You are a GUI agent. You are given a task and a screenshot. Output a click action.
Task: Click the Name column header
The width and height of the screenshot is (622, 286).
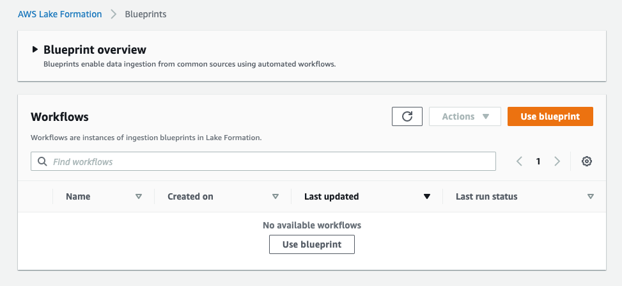click(78, 196)
